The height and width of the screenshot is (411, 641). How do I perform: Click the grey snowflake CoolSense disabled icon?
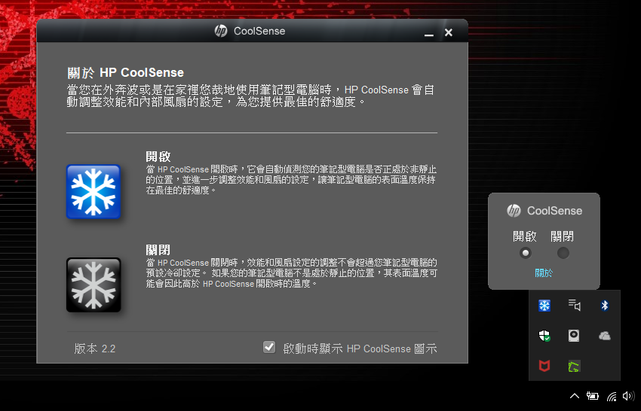pyautogui.click(x=94, y=285)
